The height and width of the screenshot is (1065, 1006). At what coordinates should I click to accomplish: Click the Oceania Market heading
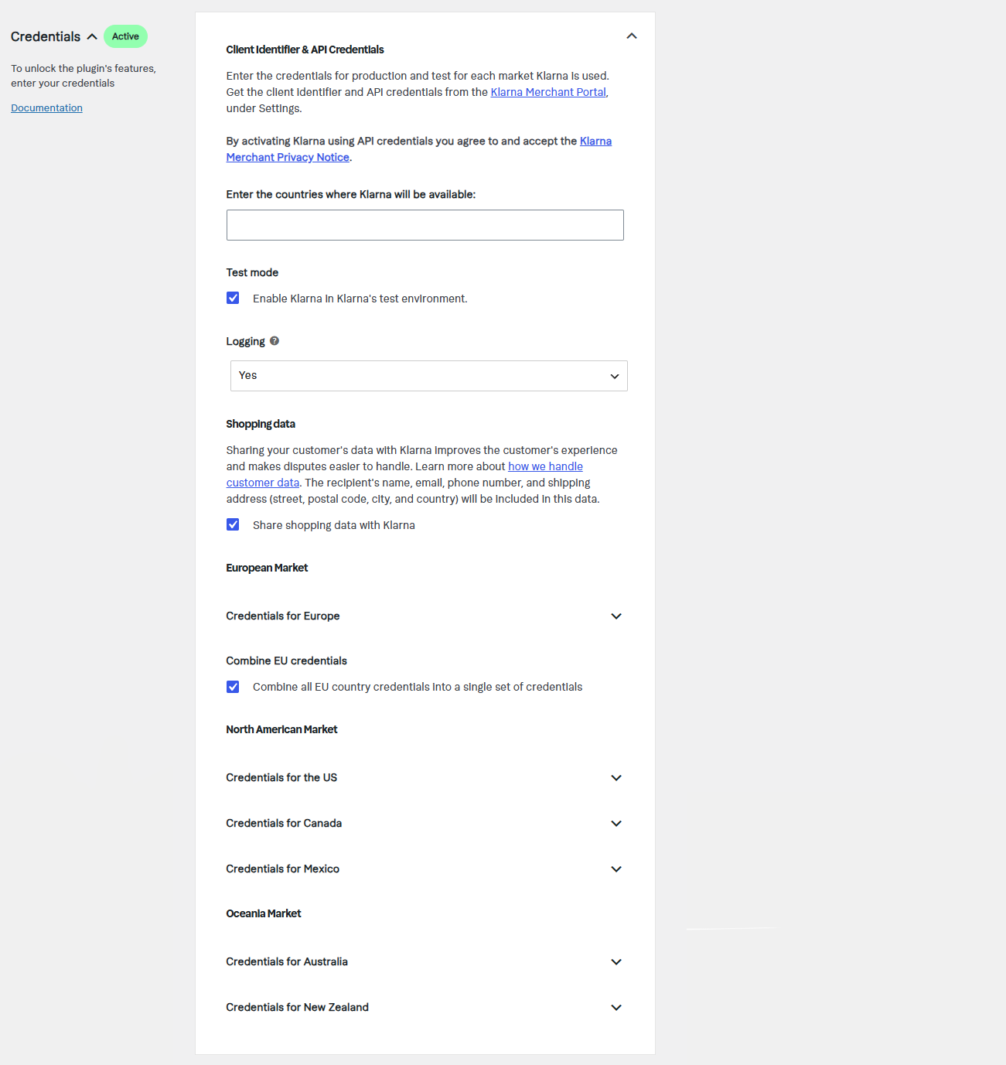coord(264,913)
